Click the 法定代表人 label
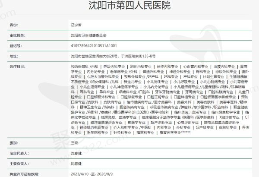Image resolution: width=259 pixels, height=177 pixels. pyautogui.click(x=19, y=153)
